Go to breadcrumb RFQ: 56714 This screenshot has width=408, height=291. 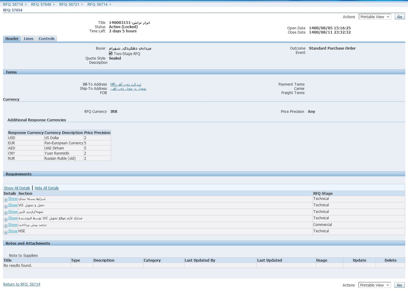click(97, 5)
